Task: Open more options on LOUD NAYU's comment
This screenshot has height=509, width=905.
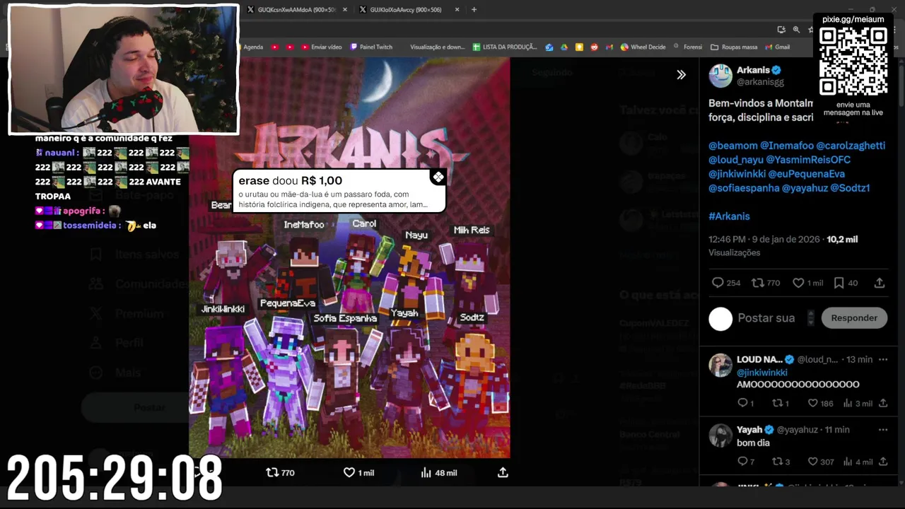Action: coord(883,359)
